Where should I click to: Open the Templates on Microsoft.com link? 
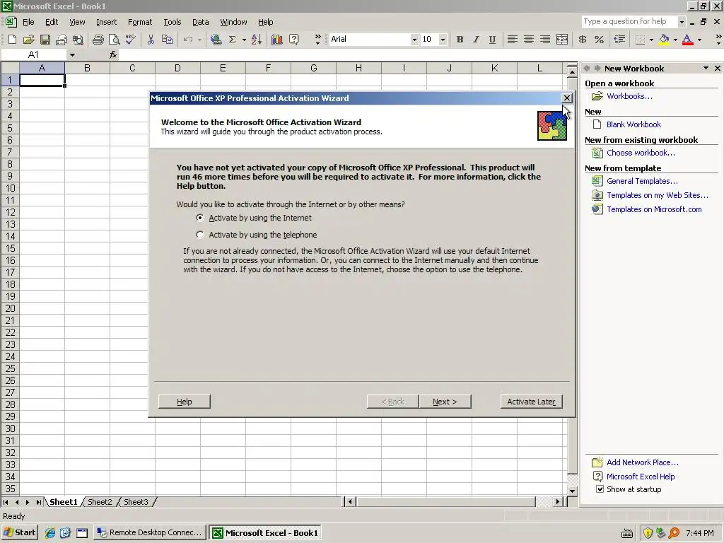(x=654, y=209)
